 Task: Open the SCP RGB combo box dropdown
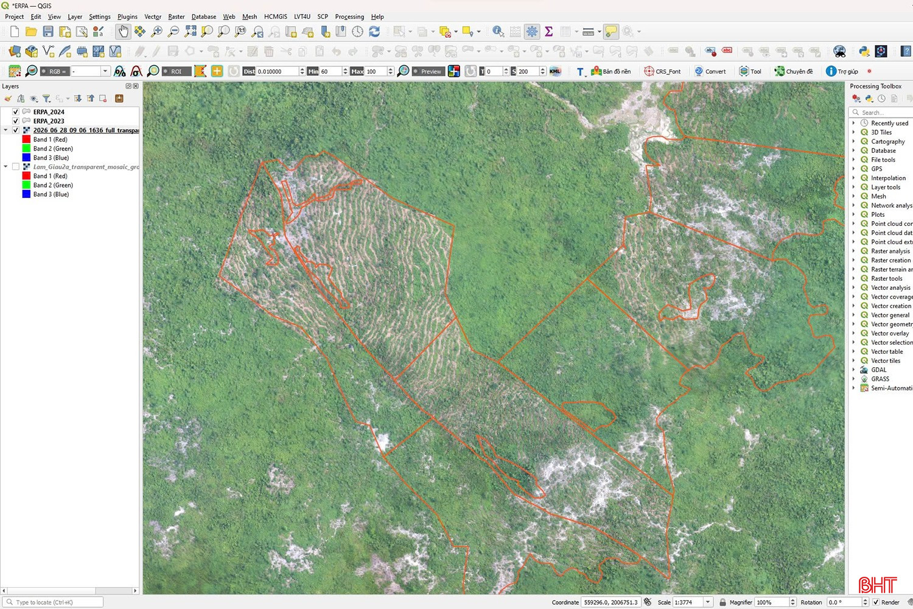pos(105,71)
